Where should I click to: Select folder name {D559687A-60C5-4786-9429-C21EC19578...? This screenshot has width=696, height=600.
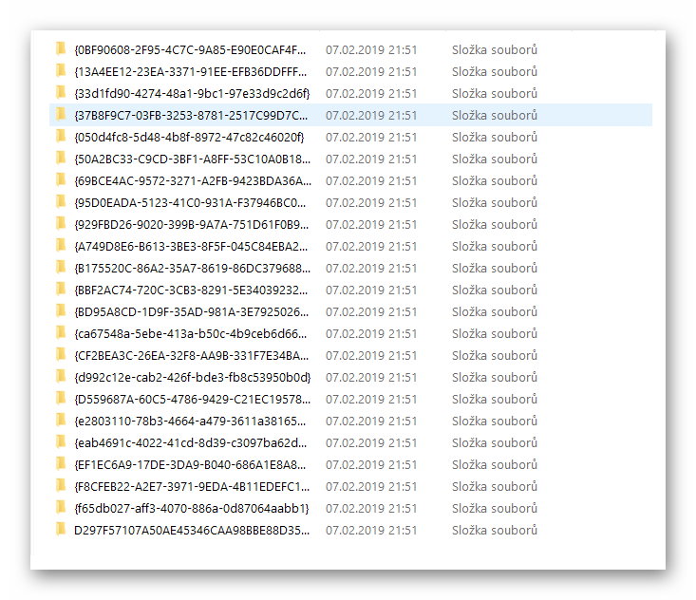pyautogui.click(x=192, y=400)
